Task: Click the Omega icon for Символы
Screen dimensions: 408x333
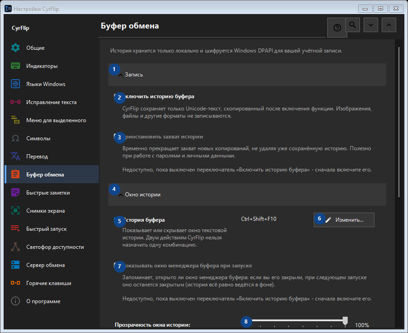Action: point(15,138)
